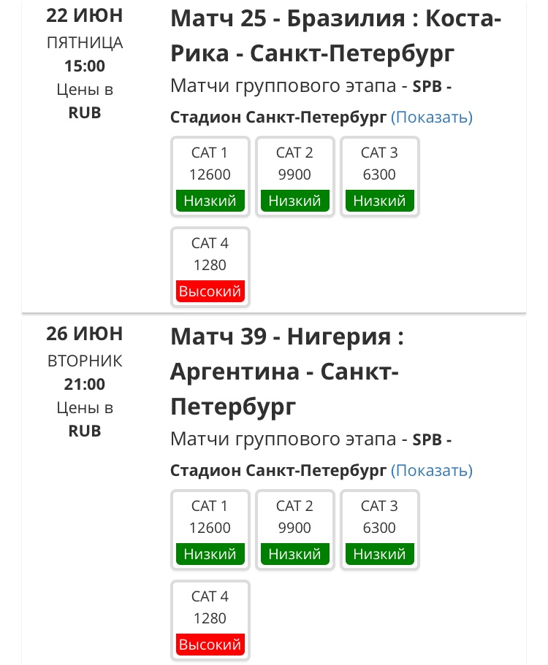548x665 pixels.
Task: Select CAT 1 ticket for Nigeria–Argentina match
Action: pyautogui.click(x=210, y=528)
